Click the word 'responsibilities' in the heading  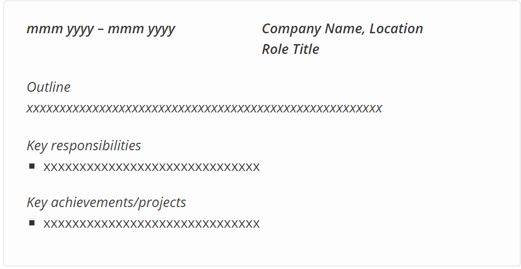click(96, 146)
